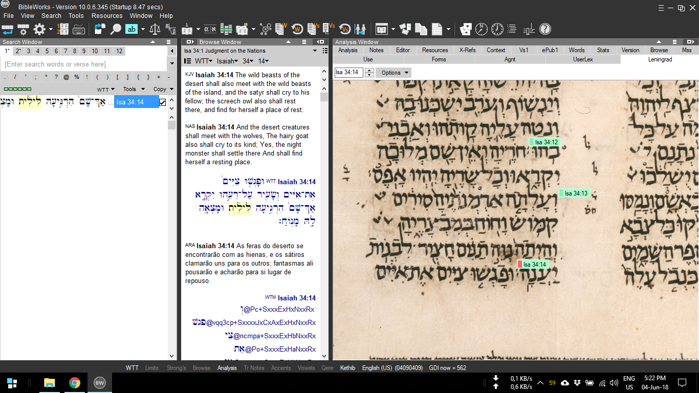Viewport: 699px width, 393px height.
Task: Click the lambda lexicon book icon
Action: 187,29
